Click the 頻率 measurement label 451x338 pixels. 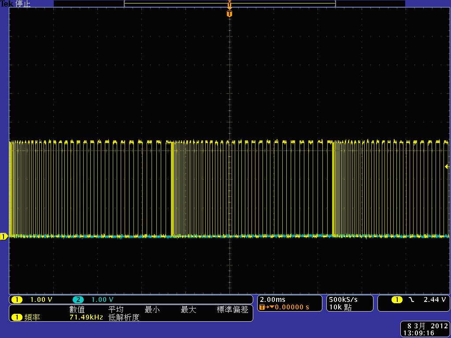point(32,317)
